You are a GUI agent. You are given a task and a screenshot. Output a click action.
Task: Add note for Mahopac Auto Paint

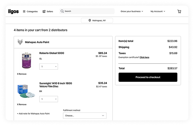point(33,114)
